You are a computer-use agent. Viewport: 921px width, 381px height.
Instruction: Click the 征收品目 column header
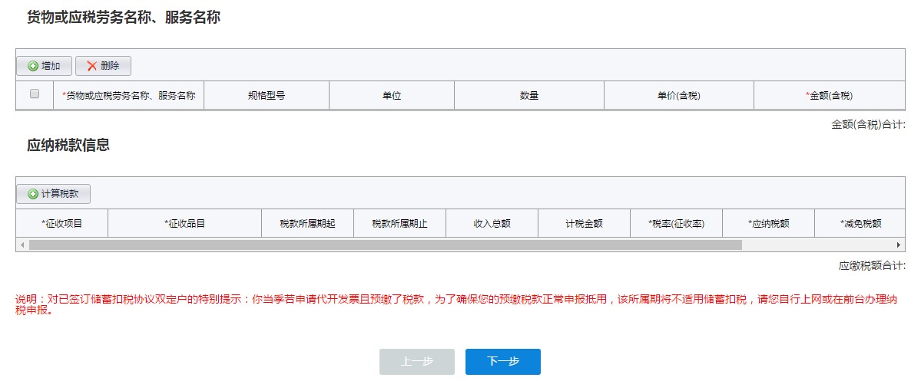(x=184, y=224)
